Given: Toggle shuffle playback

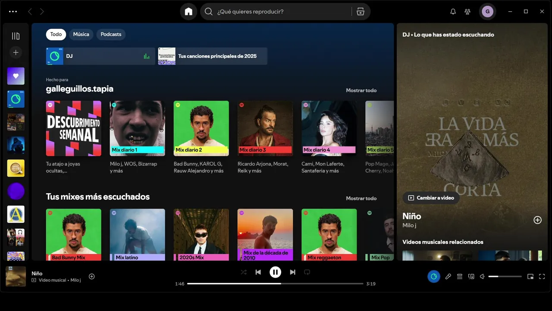Looking at the screenshot, I should 244,272.
